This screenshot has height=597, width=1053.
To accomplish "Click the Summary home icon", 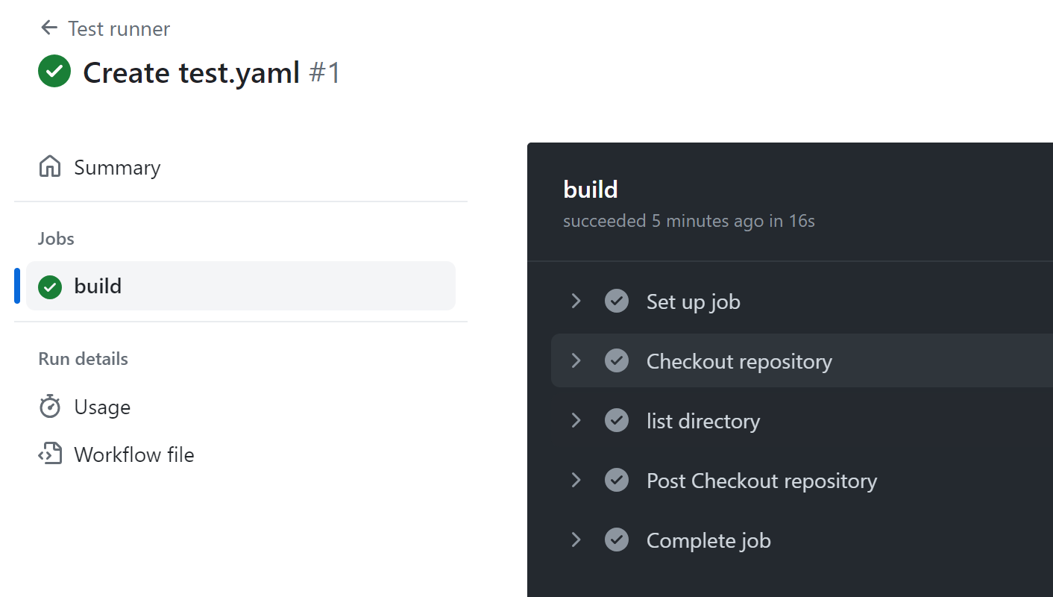I will coord(50,166).
